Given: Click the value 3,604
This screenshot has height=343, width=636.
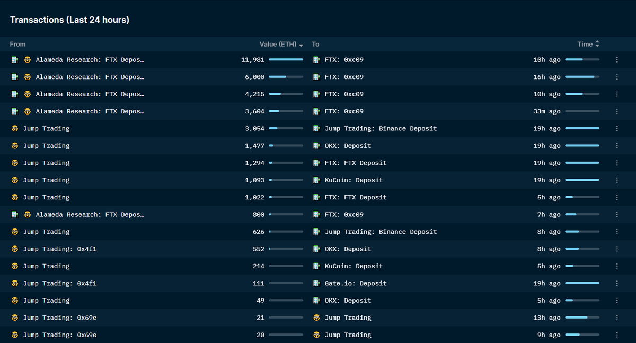Looking at the screenshot, I should [x=254, y=111].
